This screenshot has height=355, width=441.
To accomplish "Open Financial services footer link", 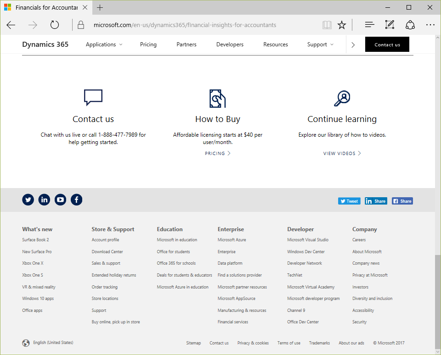I will tap(233, 322).
